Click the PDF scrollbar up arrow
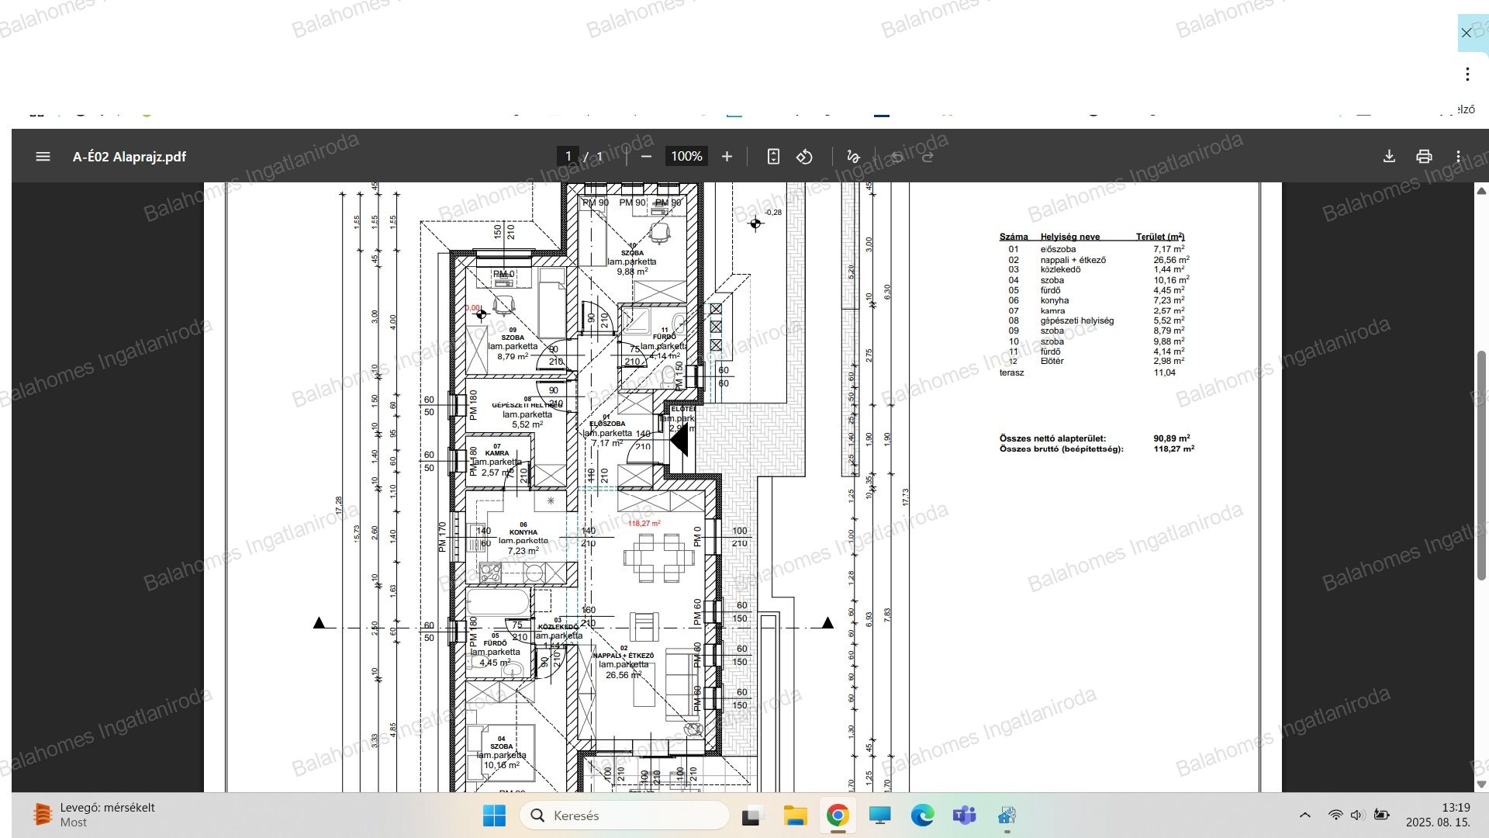The height and width of the screenshot is (838, 1489). click(x=1481, y=191)
